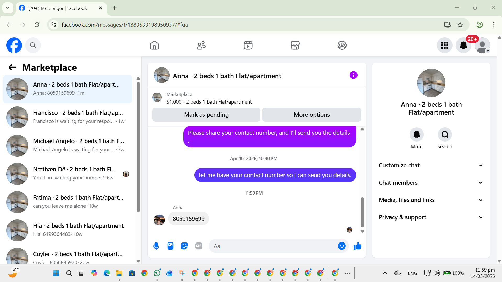The height and width of the screenshot is (282, 502).
Task: Open Anna's chat in the list
Action: [68, 89]
